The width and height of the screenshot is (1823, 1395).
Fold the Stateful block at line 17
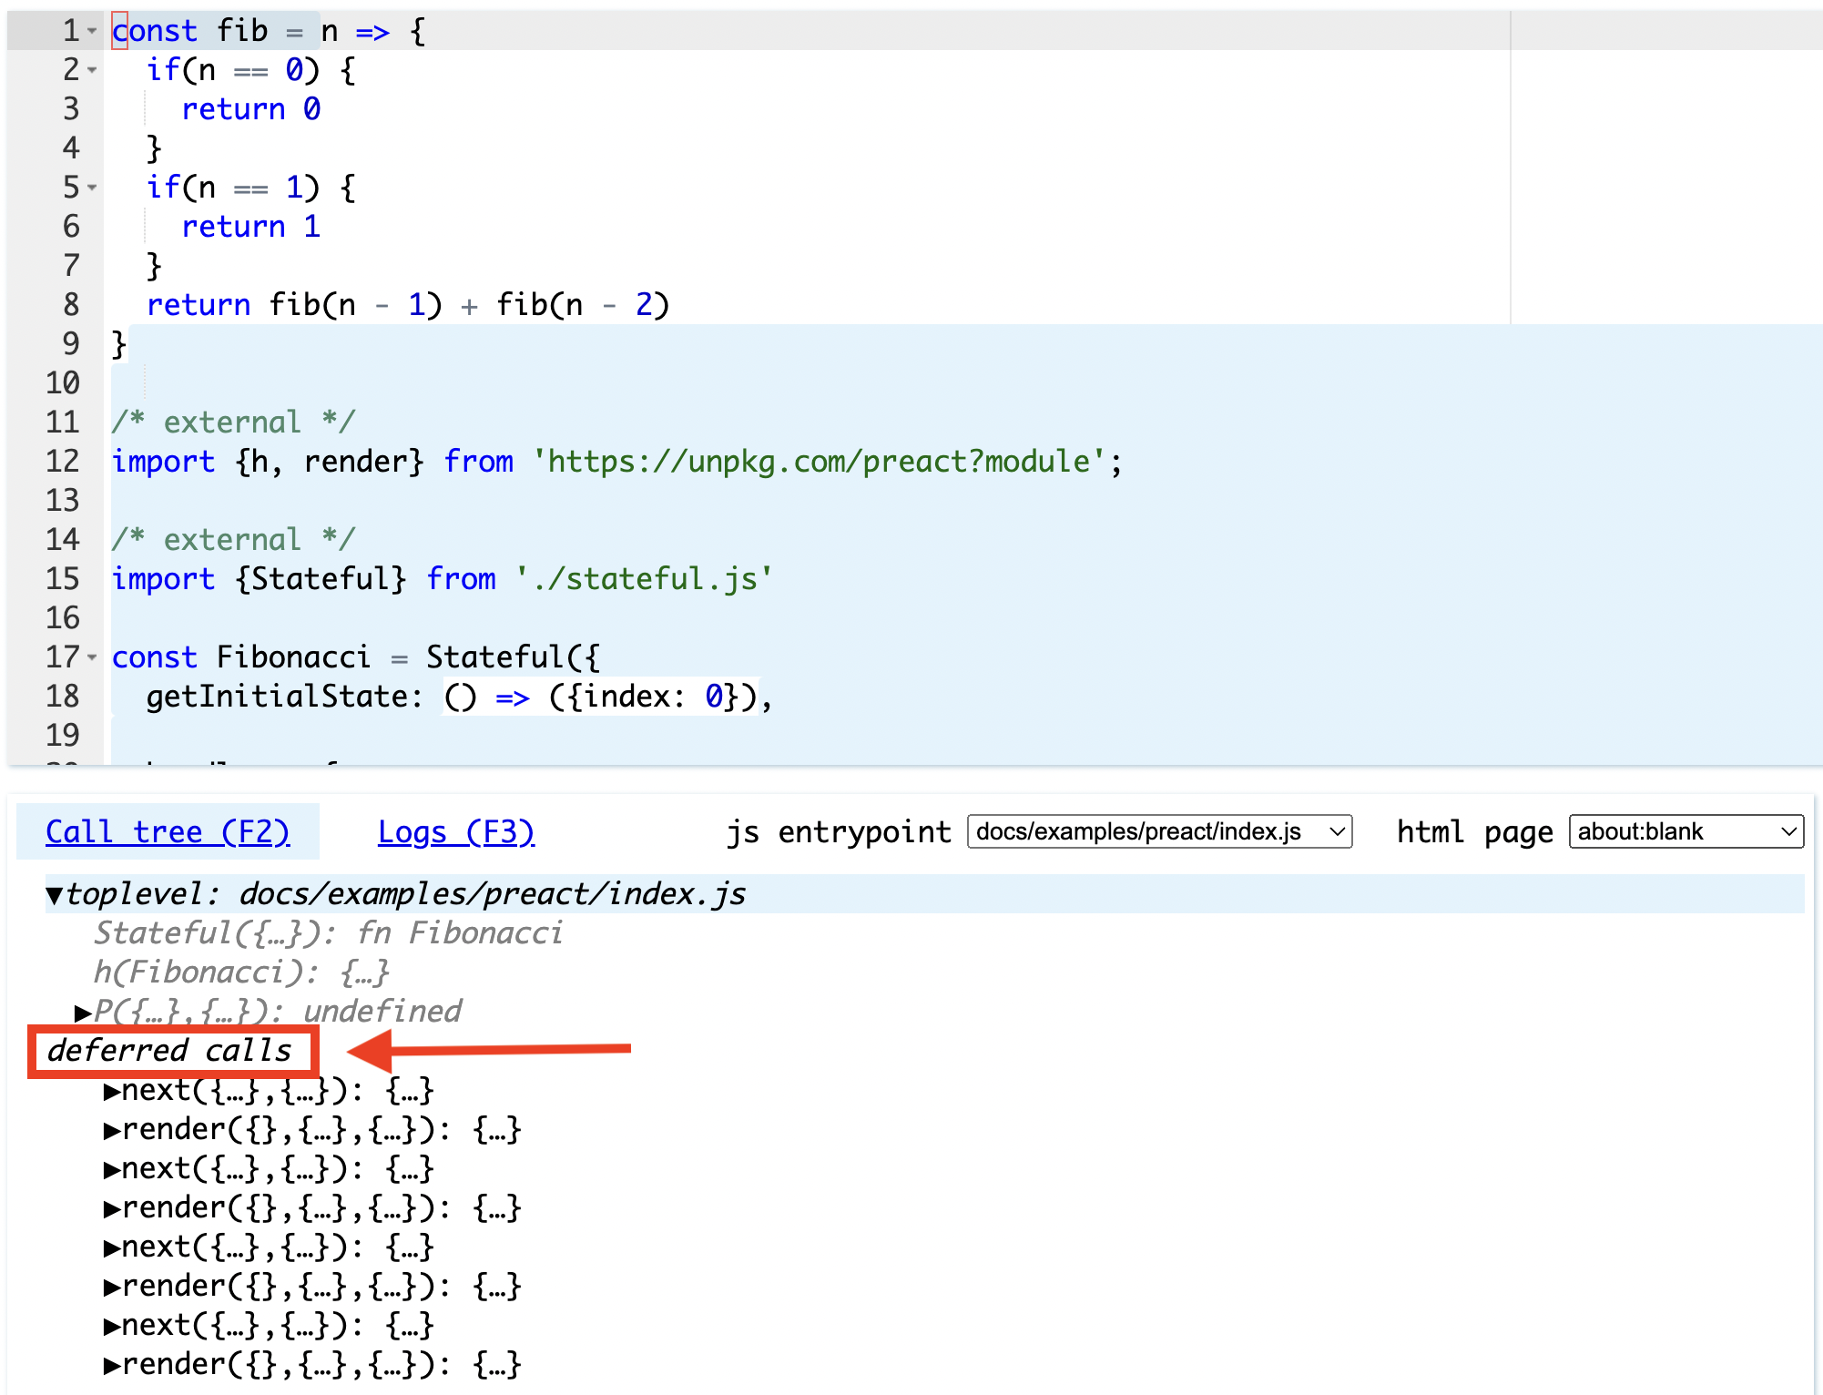point(92,657)
